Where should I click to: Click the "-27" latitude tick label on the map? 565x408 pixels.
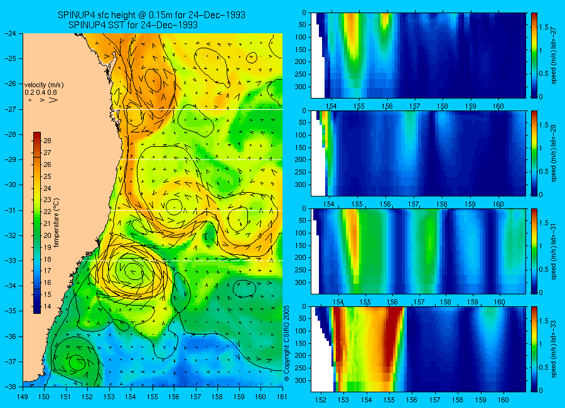(9, 109)
